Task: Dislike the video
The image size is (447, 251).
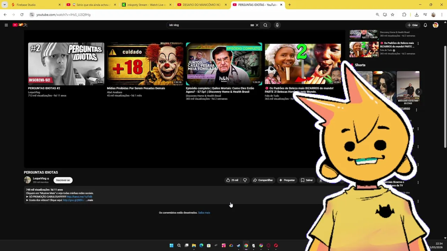Action: [x=245, y=180]
